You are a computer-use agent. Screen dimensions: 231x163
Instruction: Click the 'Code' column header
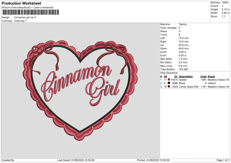pos(203,77)
